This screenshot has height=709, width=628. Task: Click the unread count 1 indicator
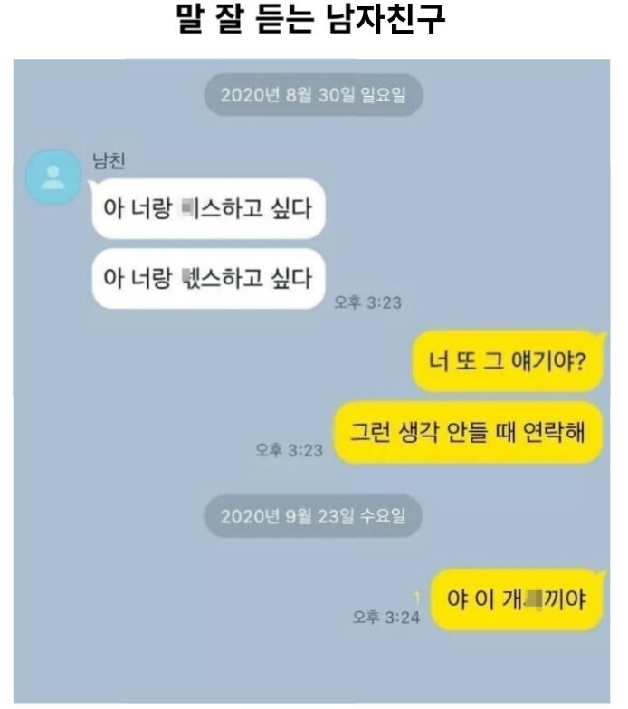pyautogui.click(x=417, y=599)
